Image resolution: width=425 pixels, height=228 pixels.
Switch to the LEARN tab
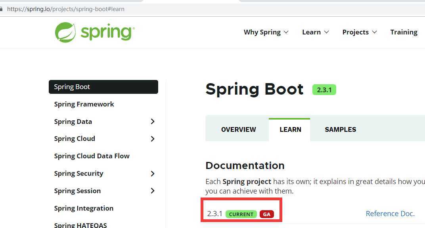click(290, 129)
